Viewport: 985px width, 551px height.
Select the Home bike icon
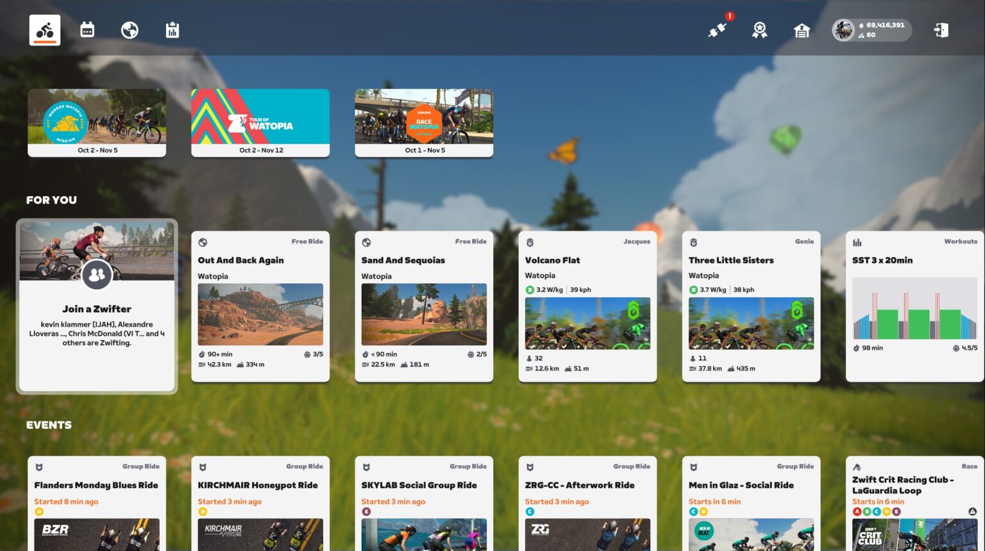point(44,29)
